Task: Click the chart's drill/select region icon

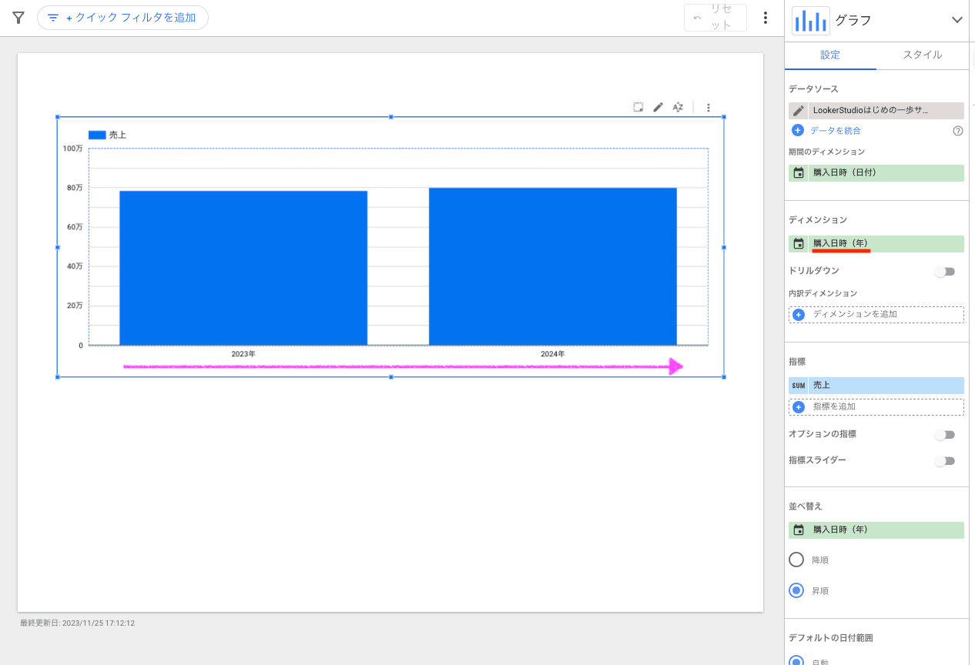Action: point(638,108)
